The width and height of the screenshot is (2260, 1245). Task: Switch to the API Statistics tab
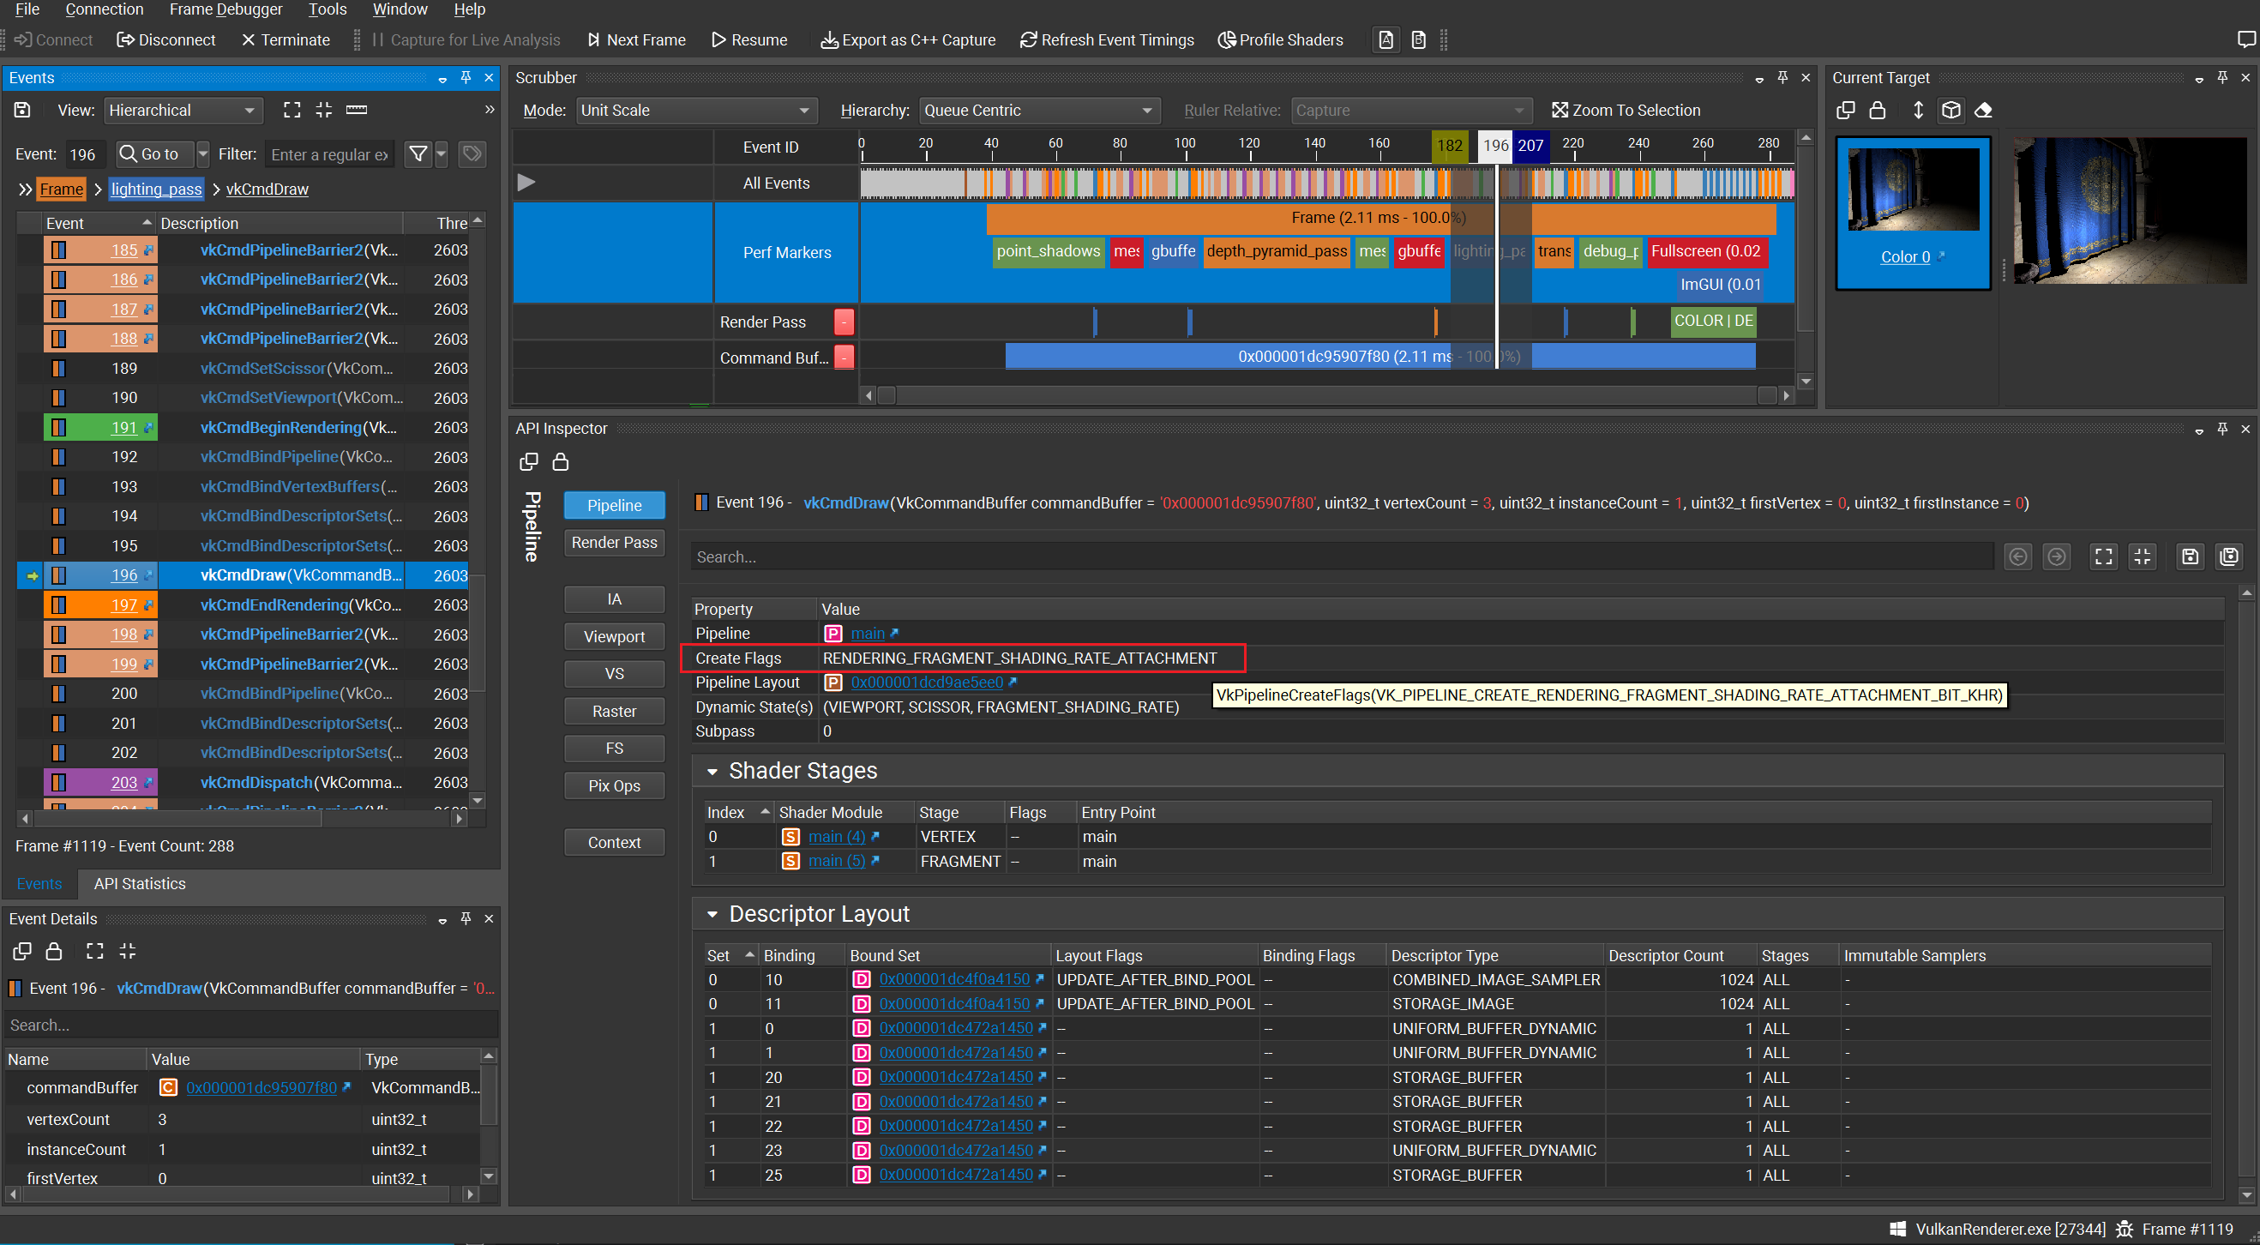(140, 883)
